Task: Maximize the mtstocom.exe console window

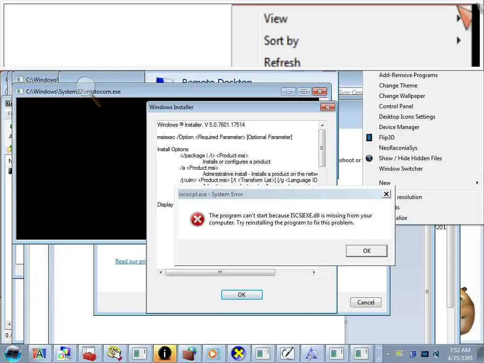Action: pyautogui.click(x=304, y=92)
